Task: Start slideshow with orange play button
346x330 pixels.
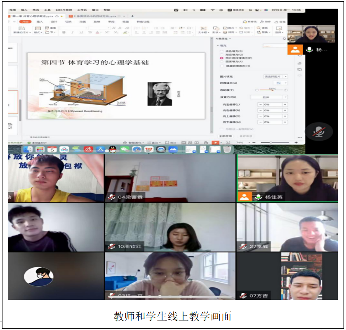Action: [x=215, y=142]
